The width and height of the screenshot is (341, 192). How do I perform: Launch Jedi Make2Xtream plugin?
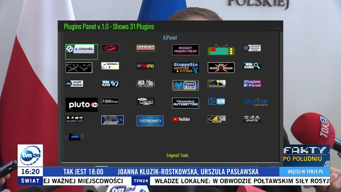pos(221,67)
